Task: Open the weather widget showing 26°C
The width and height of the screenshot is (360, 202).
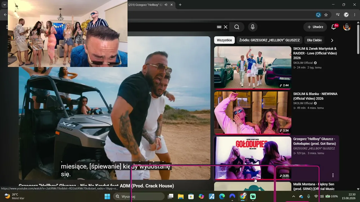Action: 15,196
